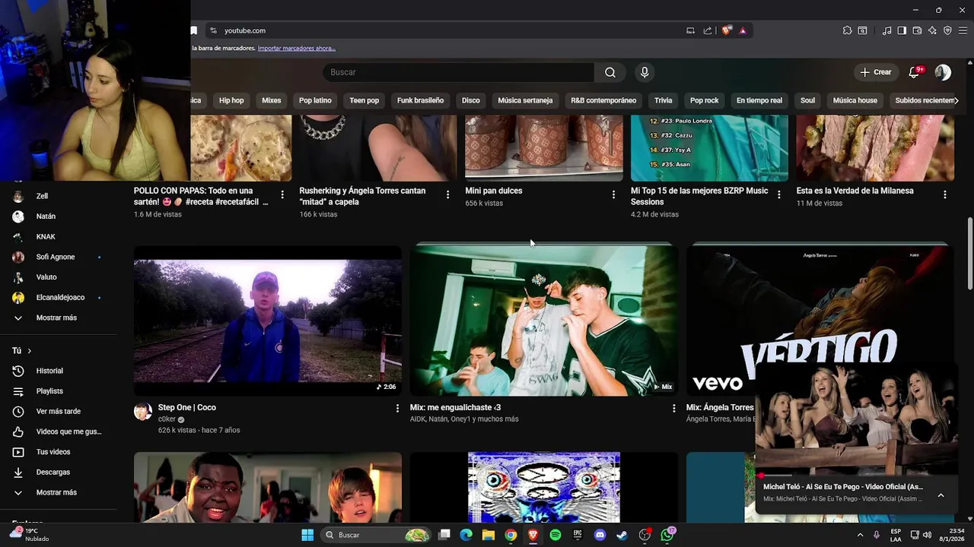The height and width of the screenshot is (547, 974).
Task: Open the notifications bell
Action: click(x=915, y=72)
